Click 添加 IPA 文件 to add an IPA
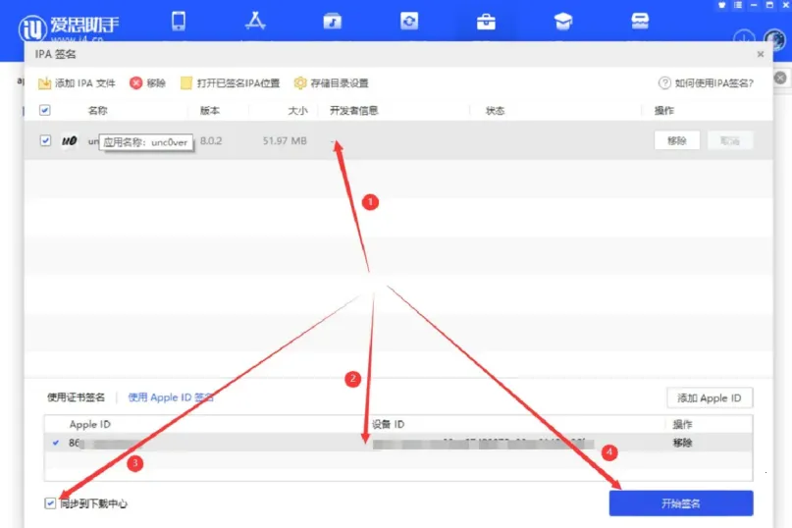Screen dimensions: 792x528 77,82
